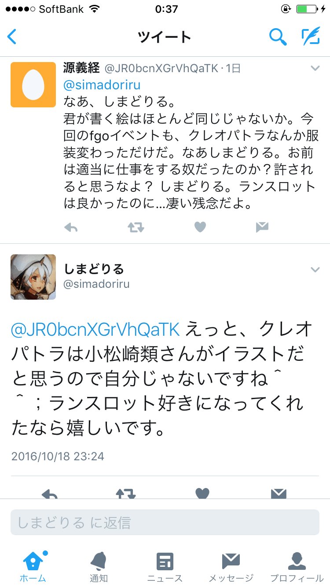Send 源義経's tweet via message icon

click(x=262, y=227)
